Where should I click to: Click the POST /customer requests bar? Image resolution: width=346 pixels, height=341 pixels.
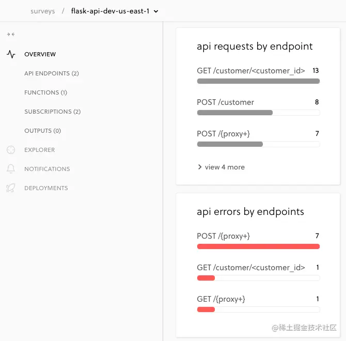[258, 113]
